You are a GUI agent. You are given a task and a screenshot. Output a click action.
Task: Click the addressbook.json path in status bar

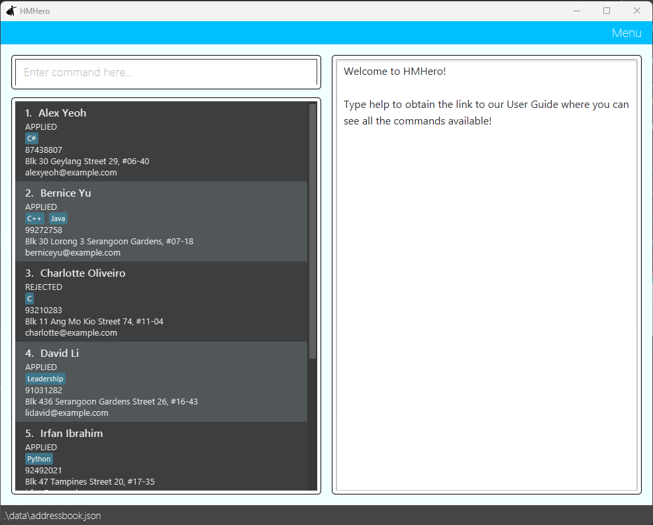[x=53, y=516]
